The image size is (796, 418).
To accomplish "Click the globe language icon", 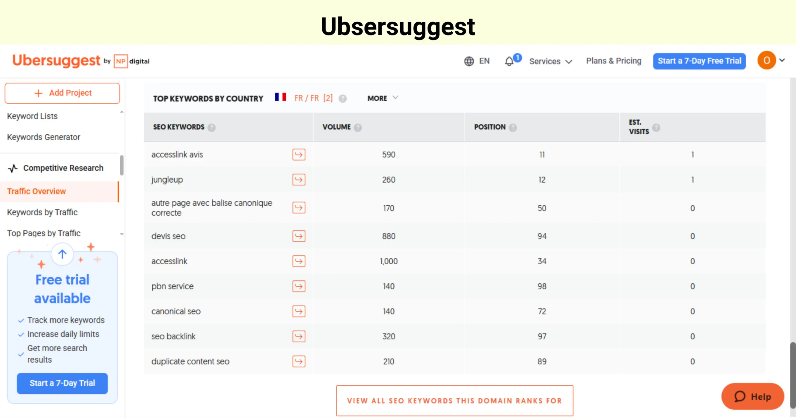I will [x=470, y=61].
